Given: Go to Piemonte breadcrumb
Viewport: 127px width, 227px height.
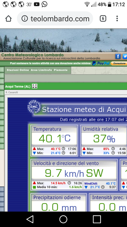Looking at the screenshot, I should point(61,70).
